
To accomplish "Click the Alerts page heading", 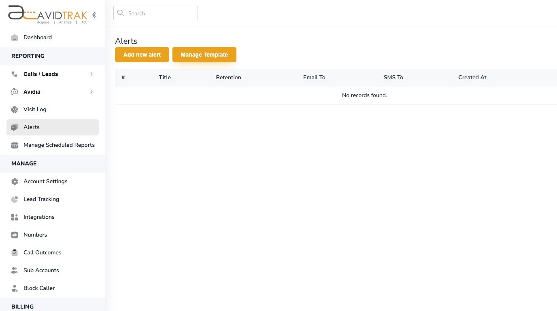I will tap(126, 41).
